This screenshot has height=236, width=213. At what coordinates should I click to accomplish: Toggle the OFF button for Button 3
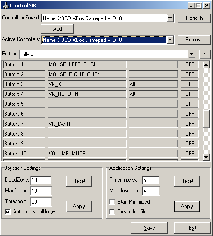[190, 84]
